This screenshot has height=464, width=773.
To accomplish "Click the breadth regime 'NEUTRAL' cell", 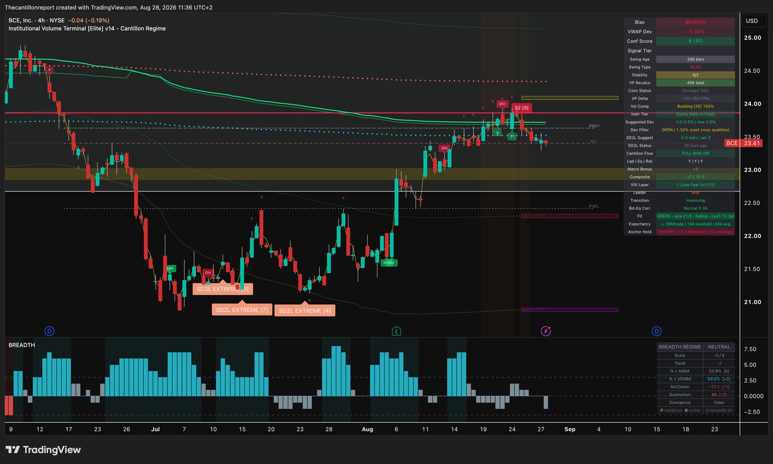I will 719,347.
